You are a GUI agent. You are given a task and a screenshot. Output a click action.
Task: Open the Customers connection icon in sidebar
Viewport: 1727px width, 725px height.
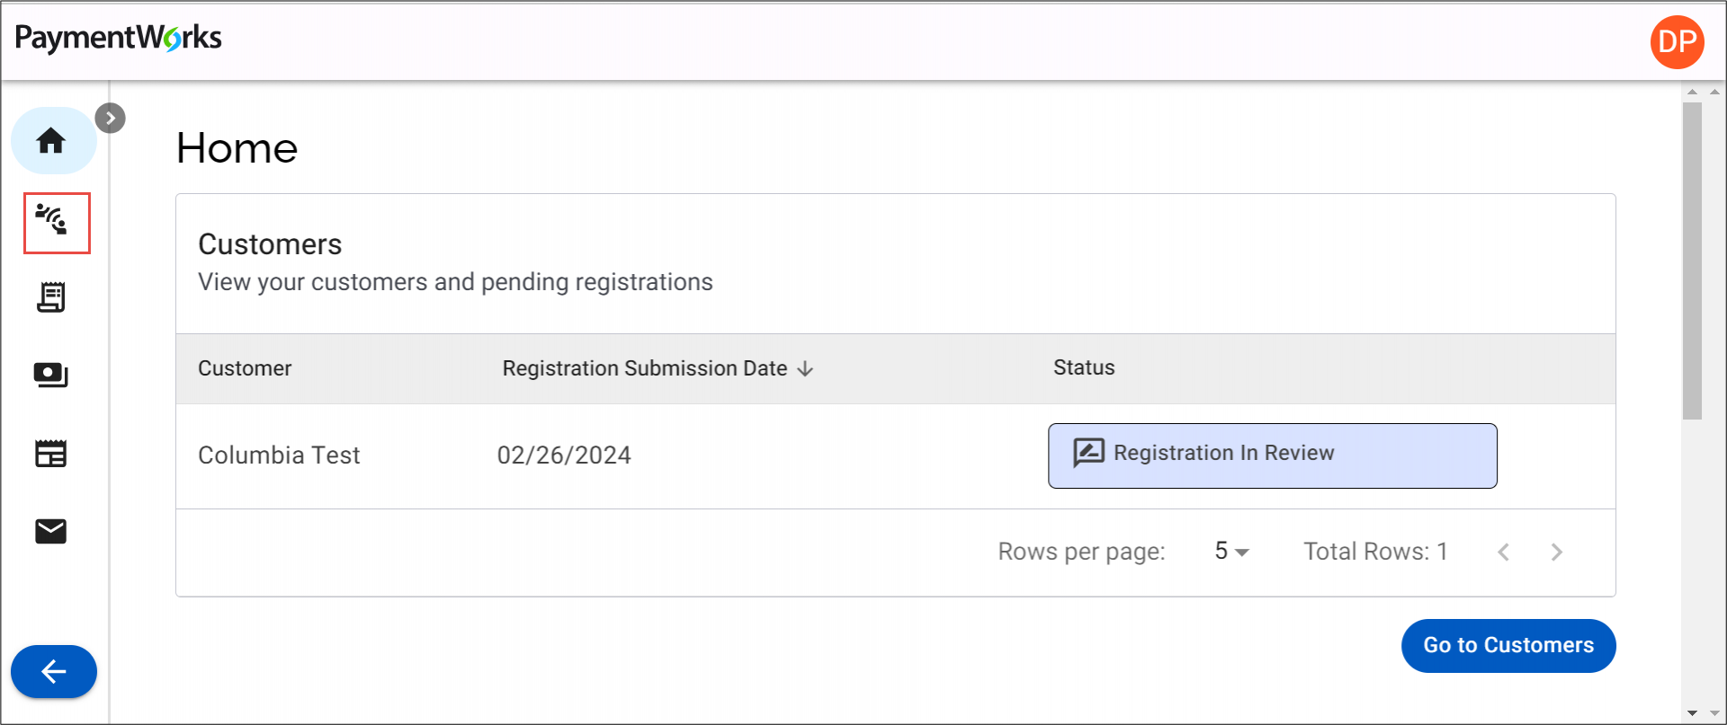(52, 220)
